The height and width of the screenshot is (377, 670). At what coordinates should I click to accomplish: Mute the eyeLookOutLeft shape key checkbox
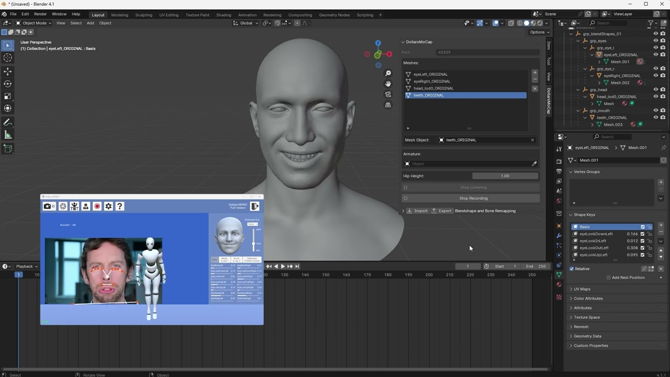pyautogui.click(x=643, y=248)
